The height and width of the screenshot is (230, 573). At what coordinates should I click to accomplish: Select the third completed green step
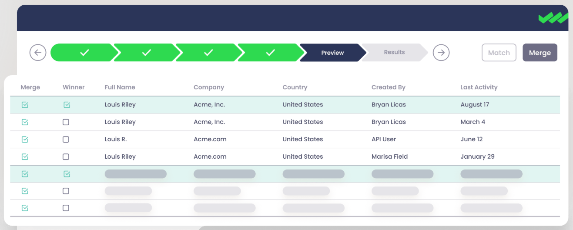[x=209, y=53]
